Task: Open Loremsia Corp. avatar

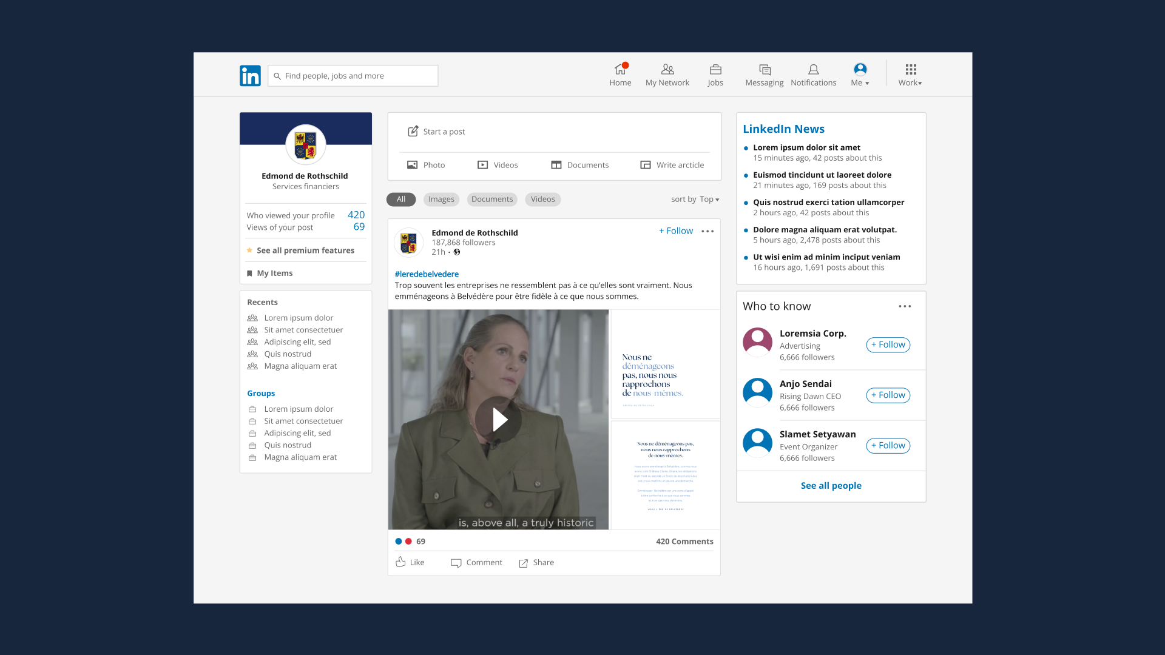Action: pyautogui.click(x=757, y=342)
